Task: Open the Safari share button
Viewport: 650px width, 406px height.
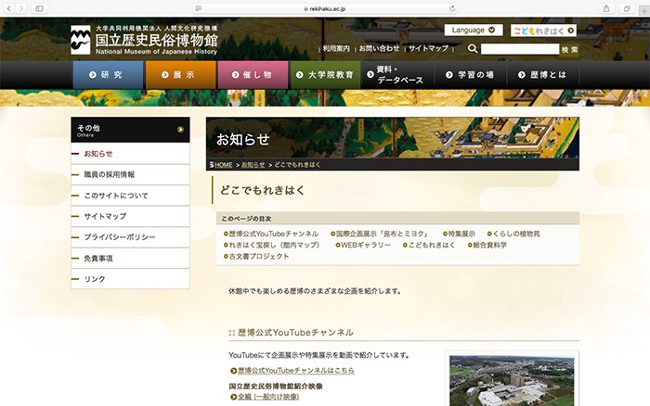Action: pos(606,8)
